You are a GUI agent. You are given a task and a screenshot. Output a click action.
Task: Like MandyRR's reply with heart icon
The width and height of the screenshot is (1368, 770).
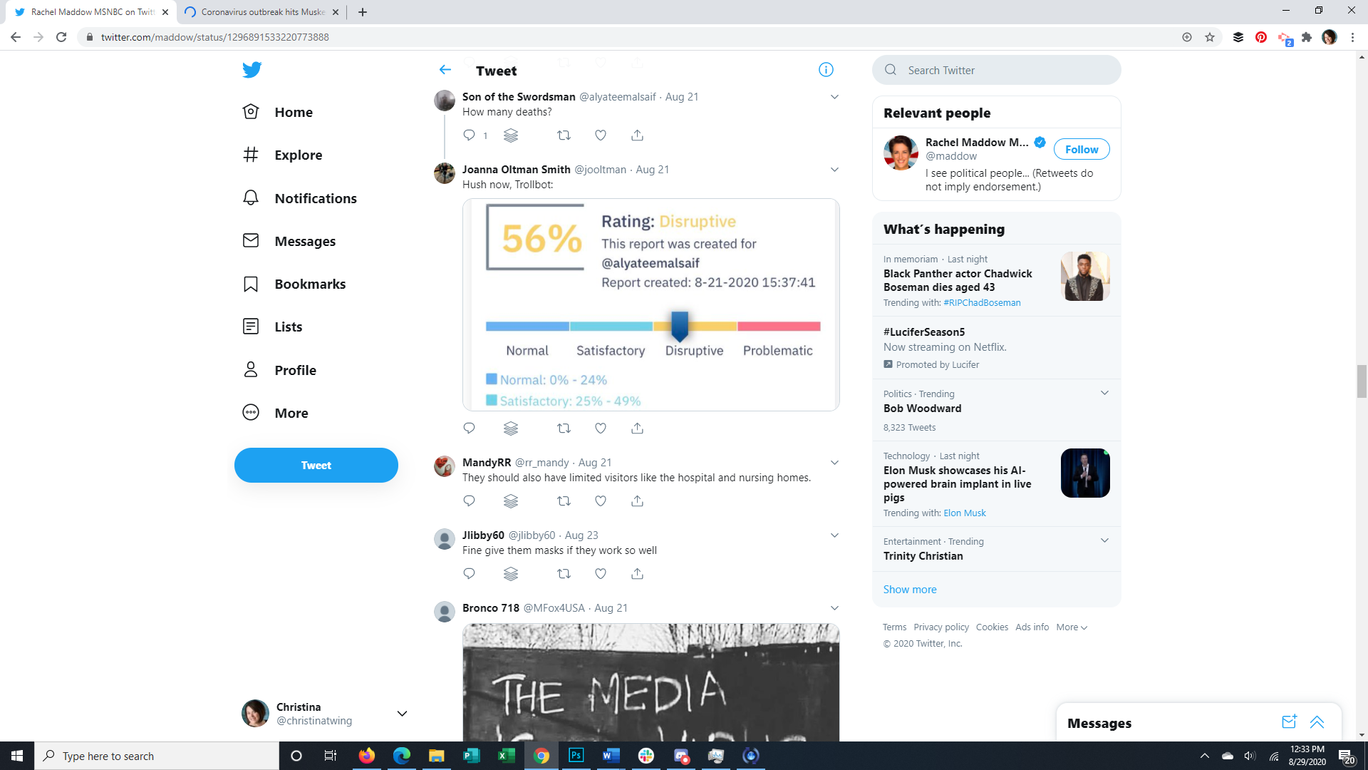click(601, 501)
